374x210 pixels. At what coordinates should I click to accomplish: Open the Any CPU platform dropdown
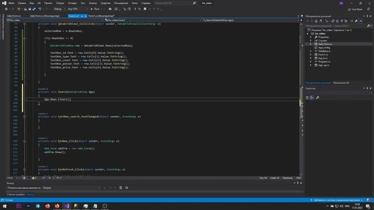(78, 9)
